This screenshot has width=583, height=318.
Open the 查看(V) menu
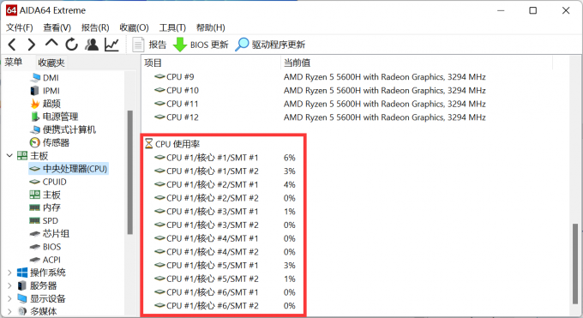57,27
